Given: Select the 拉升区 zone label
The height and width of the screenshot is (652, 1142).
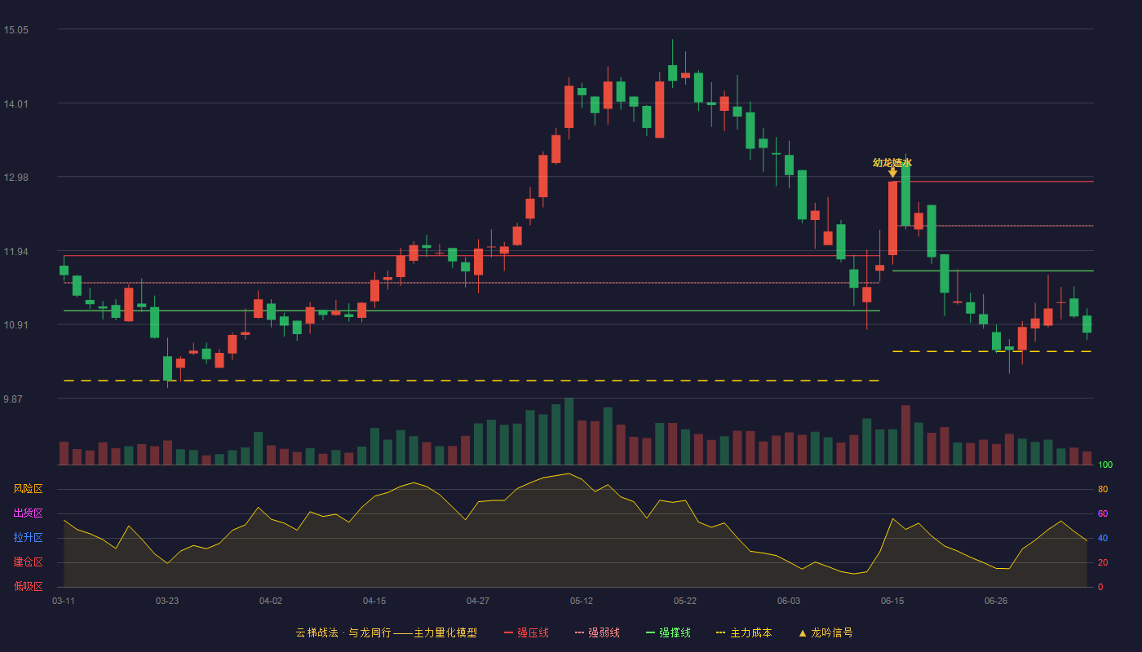Looking at the screenshot, I should click(x=28, y=538).
